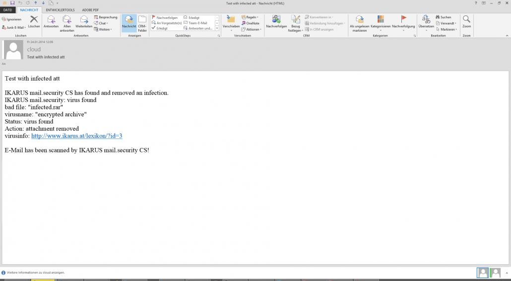Open the Verwandt dropdown
This screenshot has height=281, width=511.
446,23
